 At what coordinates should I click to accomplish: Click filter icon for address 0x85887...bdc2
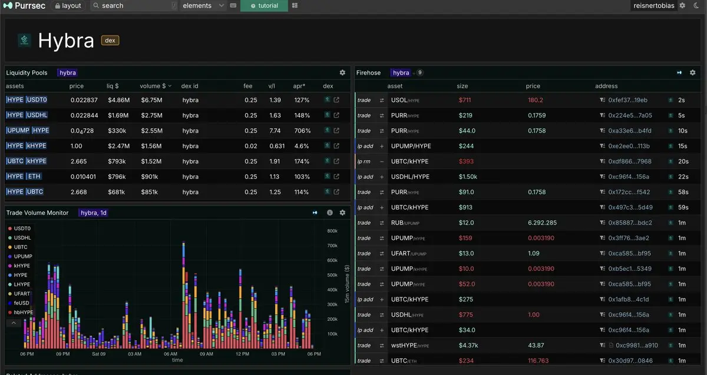[x=602, y=223]
